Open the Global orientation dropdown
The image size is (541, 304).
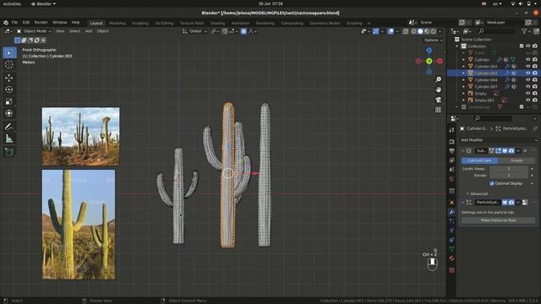pos(194,31)
